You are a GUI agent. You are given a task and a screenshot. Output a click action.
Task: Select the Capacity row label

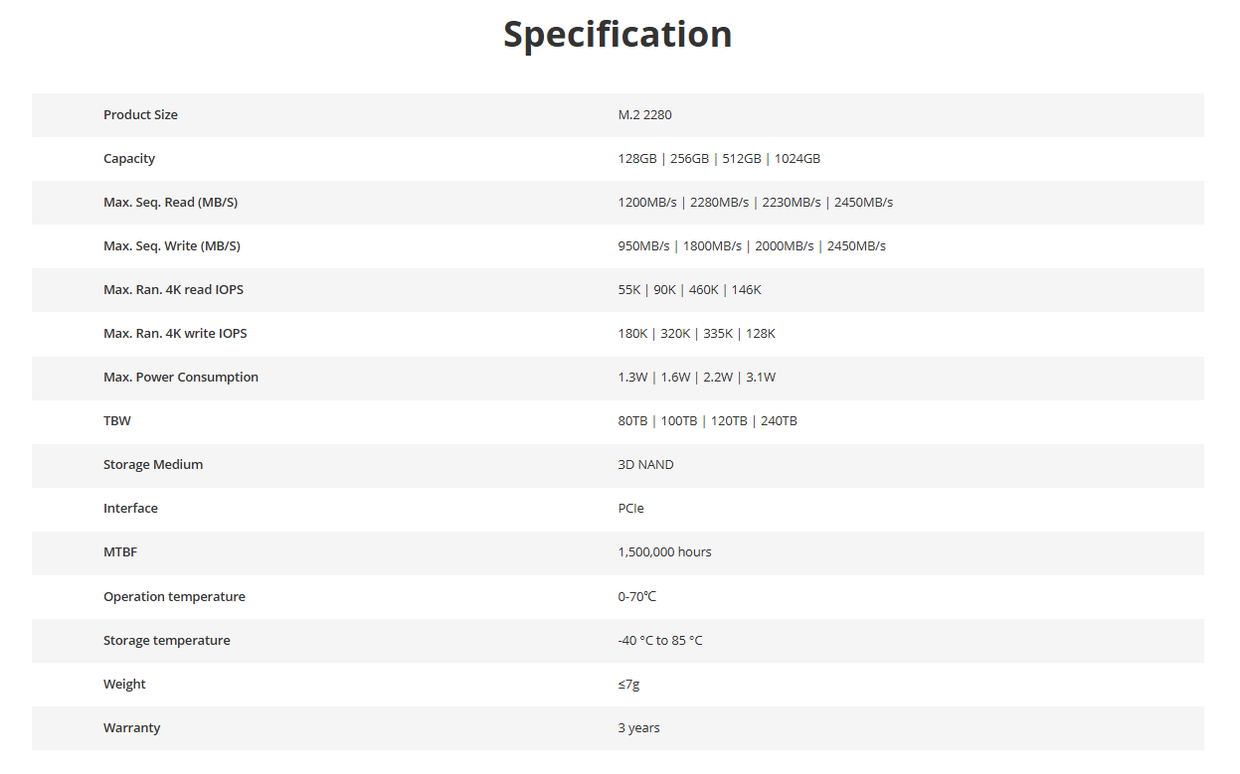point(129,159)
